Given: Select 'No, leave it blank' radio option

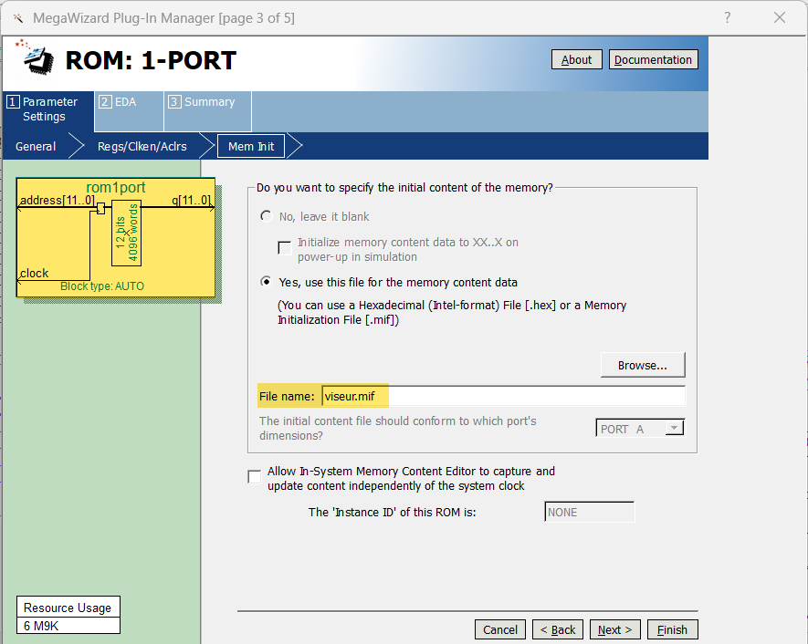Looking at the screenshot, I should click(266, 216).
